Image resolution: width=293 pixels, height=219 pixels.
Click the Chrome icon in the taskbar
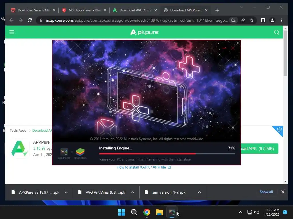(147, 212)
